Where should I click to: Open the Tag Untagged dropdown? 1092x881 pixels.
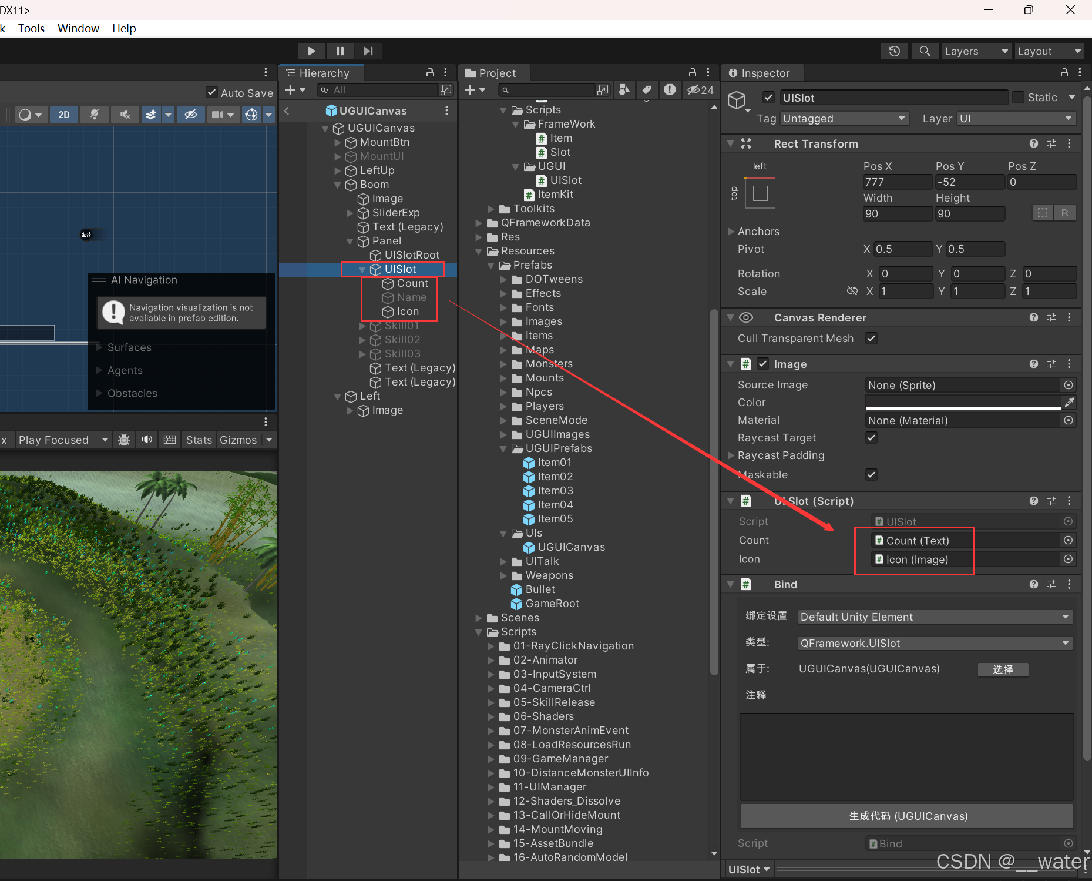click(x=844, y=118)
